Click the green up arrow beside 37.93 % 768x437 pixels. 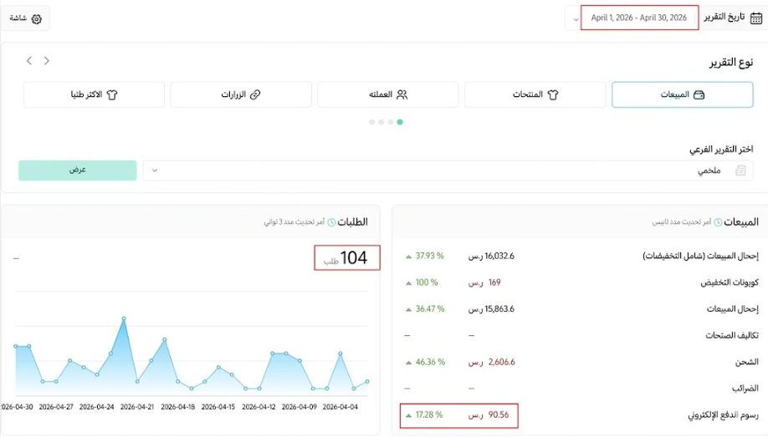pyautogui.click(x=408, y=257)
